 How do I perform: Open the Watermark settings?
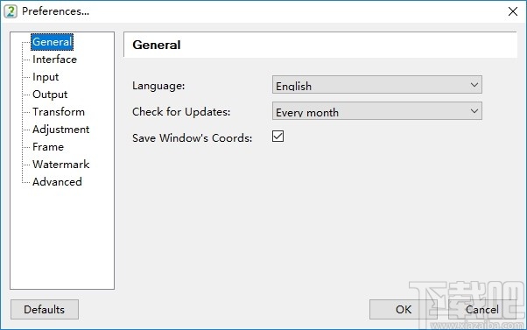point(60,165)
